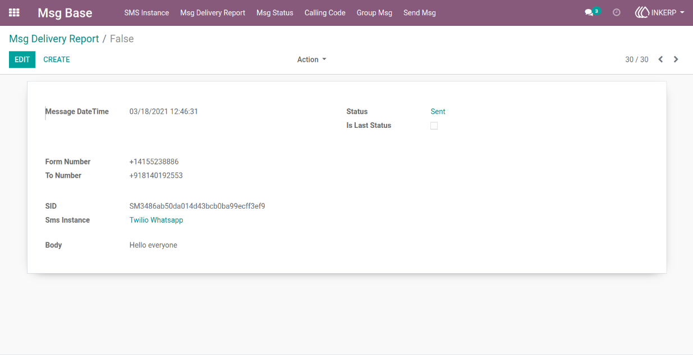Select the SID value SM3486ab50da014d43bcb0ba99ecff3ef9
693x355 pixels.
(x=198, y=206)
